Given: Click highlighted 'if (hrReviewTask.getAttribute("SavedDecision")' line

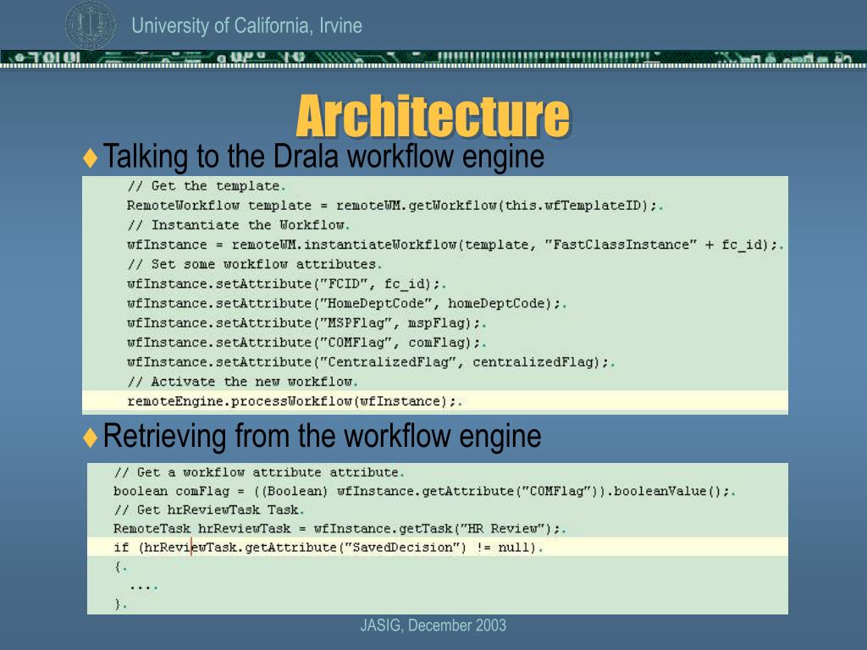Looking at the screenshot, I should point(438,548).
